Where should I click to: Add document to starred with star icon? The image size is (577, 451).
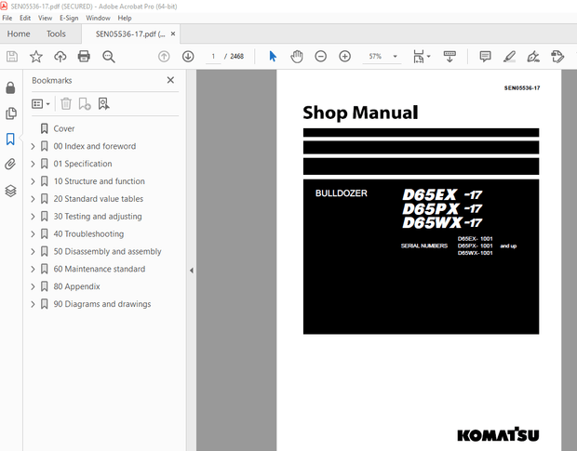[x=36, y=56]
